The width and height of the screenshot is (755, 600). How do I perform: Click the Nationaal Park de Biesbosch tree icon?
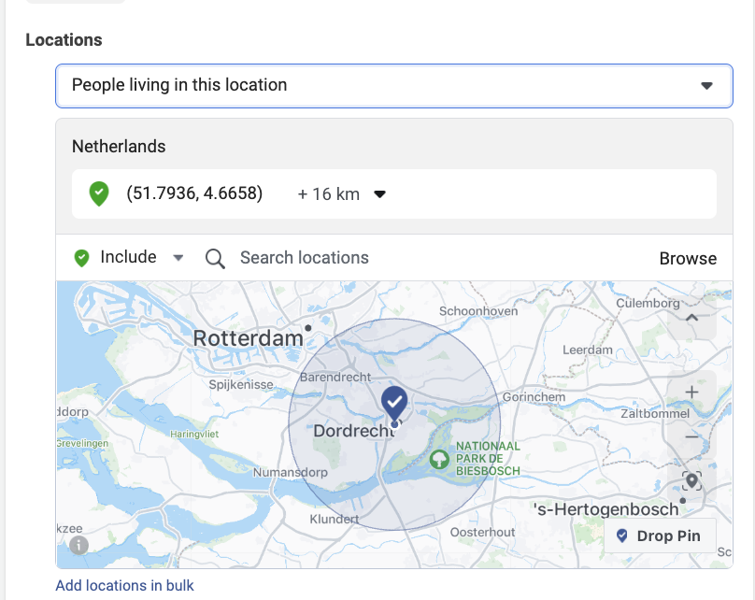click(438, 459)
